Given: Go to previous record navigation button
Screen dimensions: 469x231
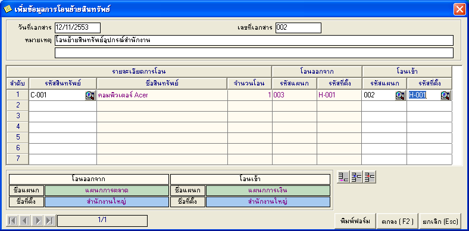Looking at the screenshot, I should [25, 221].
